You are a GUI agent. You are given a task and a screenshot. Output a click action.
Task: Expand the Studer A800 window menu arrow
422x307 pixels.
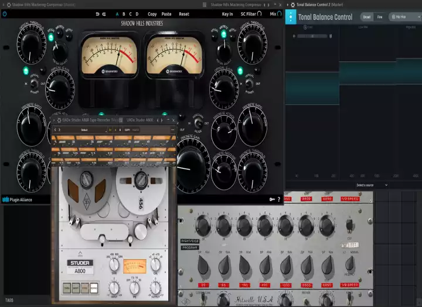tap(54, 120)
